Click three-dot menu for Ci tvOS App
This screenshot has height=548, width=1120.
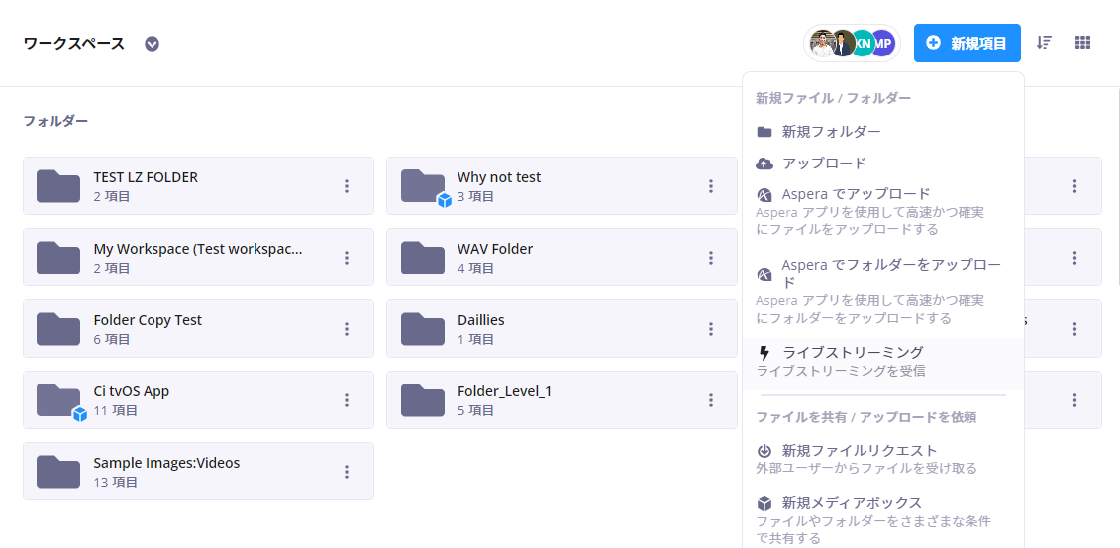pos(347,400)
